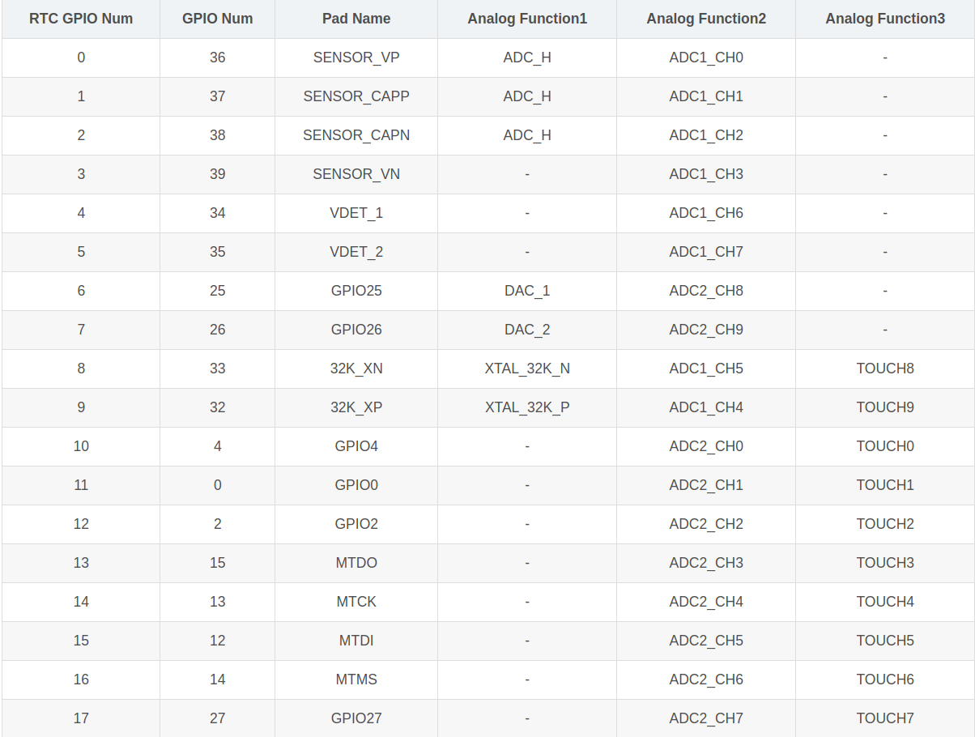Select the 32K_XP pad name cell
The width and height of the screenshot is (975, 737).
pyautogui.click(x=356, y=407)
